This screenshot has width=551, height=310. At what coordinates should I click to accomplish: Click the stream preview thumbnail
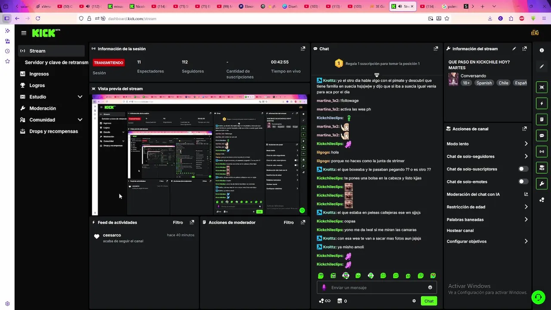pos(200,155)
